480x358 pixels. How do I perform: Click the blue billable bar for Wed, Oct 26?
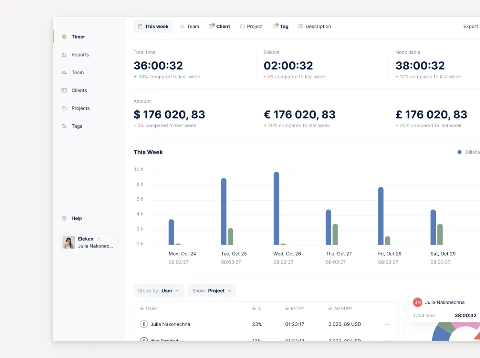pos(276,209)
